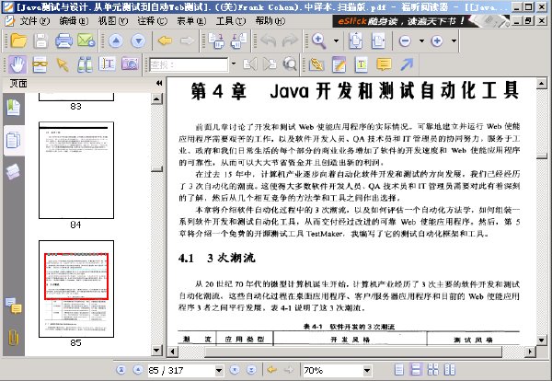Open the 编辑 menu
552x381 pixels.
[x=74, y=21]
